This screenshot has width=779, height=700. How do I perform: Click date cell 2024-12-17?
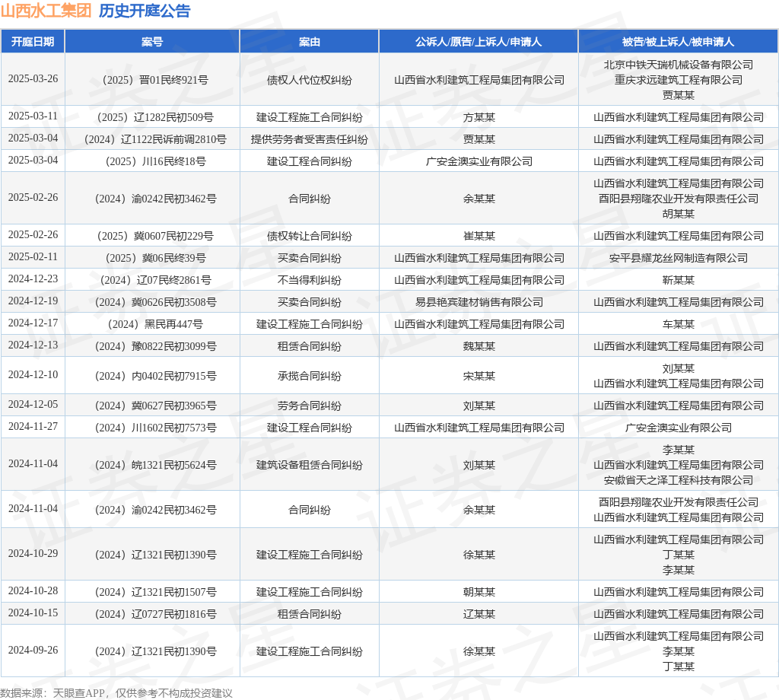pos(33,323)
